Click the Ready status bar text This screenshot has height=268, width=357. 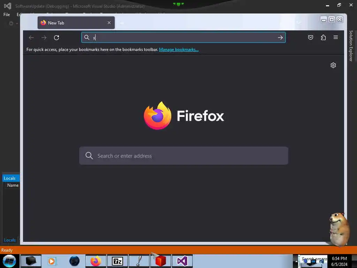pos(7,250)
